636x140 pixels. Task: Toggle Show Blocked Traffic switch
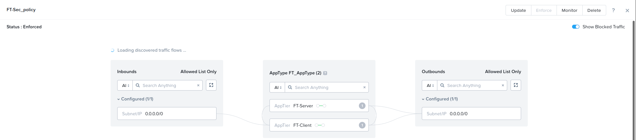[x=576, y=27]
